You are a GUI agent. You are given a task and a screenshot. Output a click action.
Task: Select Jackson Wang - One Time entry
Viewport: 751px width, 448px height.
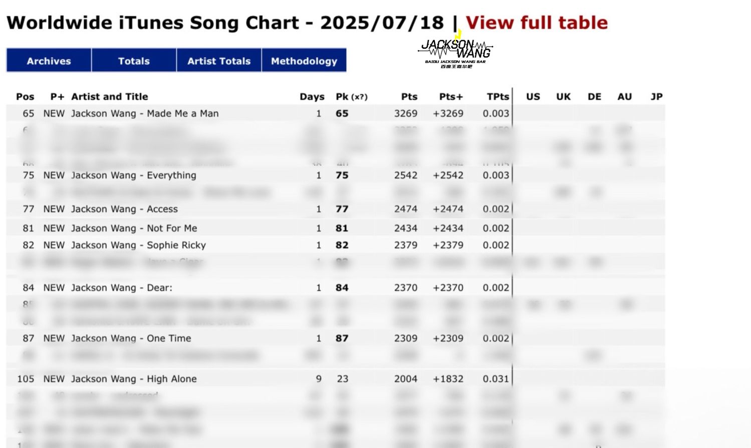(336, 338)
